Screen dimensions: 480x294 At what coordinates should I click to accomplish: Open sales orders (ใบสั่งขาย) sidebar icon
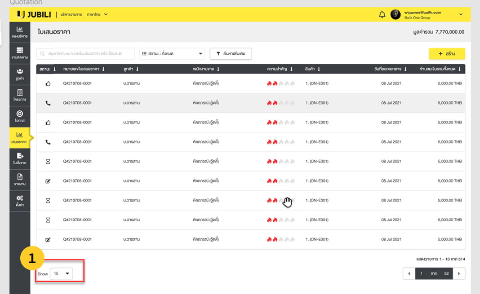(20, 158)
